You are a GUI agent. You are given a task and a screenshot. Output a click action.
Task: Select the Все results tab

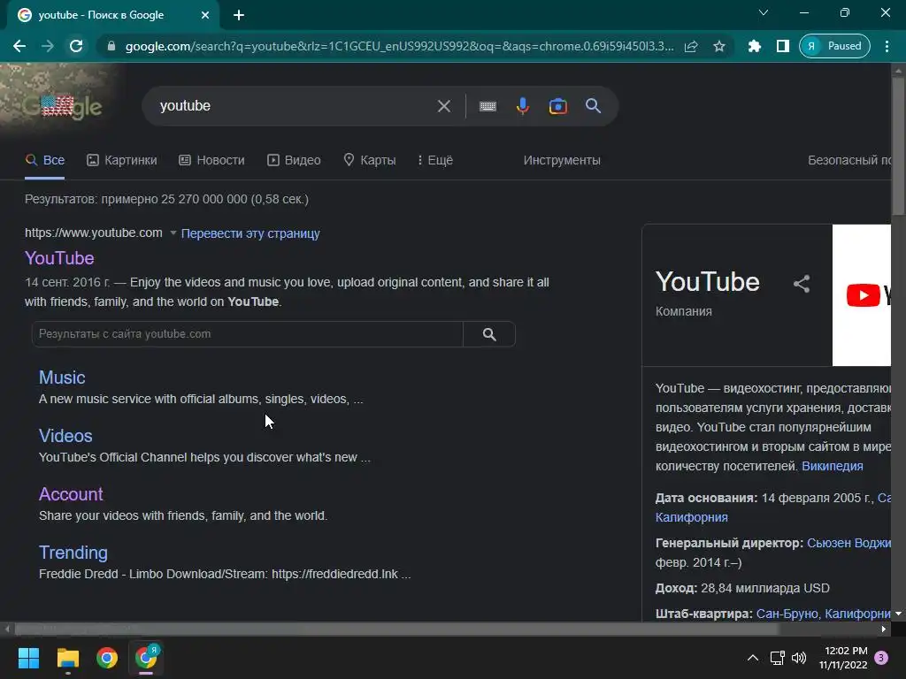point(45,161)
